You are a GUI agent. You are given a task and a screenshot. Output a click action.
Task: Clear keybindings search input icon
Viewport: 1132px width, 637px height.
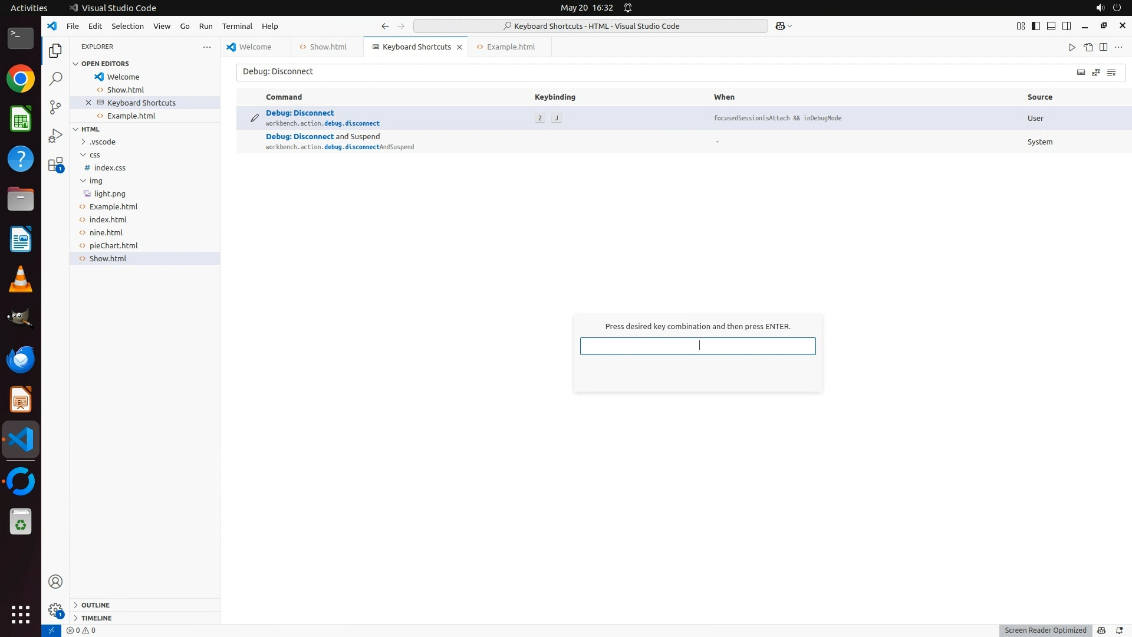(1111, 72)
